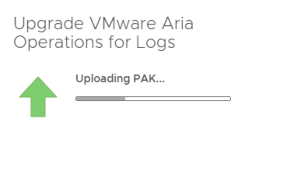Select the "Uploading PAK..." status text

click(120, 79)
